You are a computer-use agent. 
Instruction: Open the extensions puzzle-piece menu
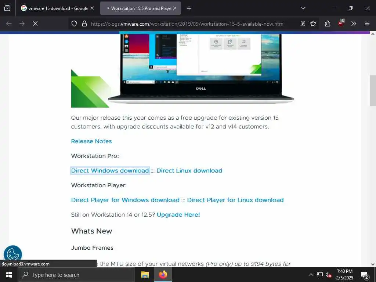[328, 23]
